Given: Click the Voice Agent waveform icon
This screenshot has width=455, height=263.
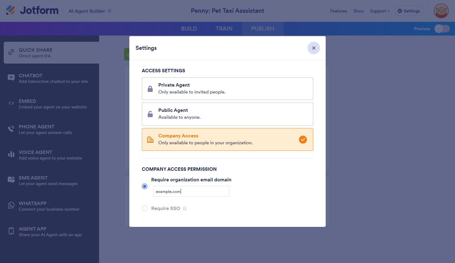Looking at the screenshot, I should (x=11, y=155).
